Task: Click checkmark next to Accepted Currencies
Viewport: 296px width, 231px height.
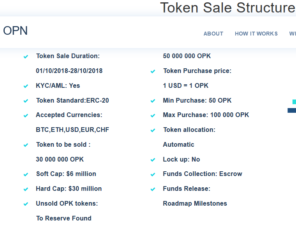Action: tap(26, 115)
